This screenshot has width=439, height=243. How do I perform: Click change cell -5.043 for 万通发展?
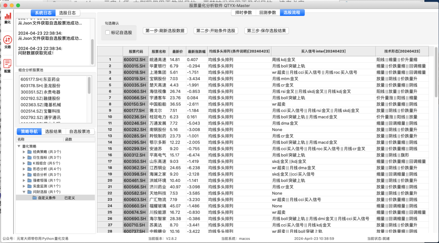point(197,123)
